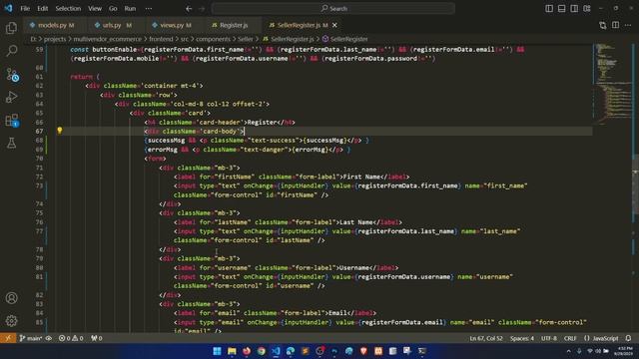Open the Source Control view
This screenshot has height=359, width=639.
coord(11,74)
